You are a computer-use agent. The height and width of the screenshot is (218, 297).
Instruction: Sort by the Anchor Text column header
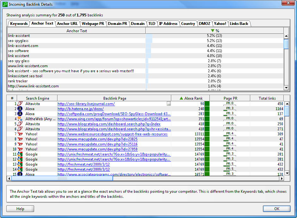(x=76, y=31)
